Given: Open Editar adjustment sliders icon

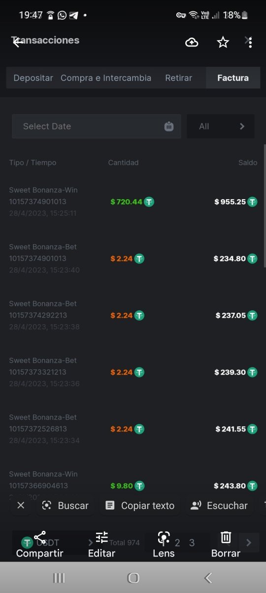Looking at the screenshot, I should 102,537.
